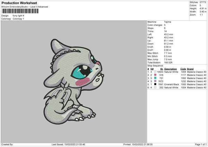208x147 pixels.
Task: Click the 'Brand' column header
Action: (x=190, y=69)
